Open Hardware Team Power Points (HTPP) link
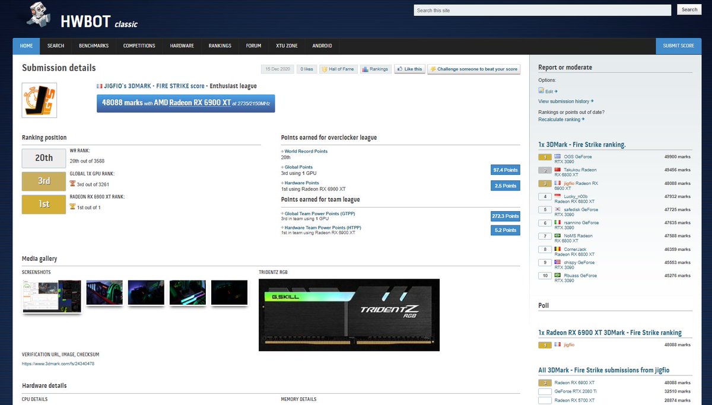 pyautogui.click(x=323, y=228)
